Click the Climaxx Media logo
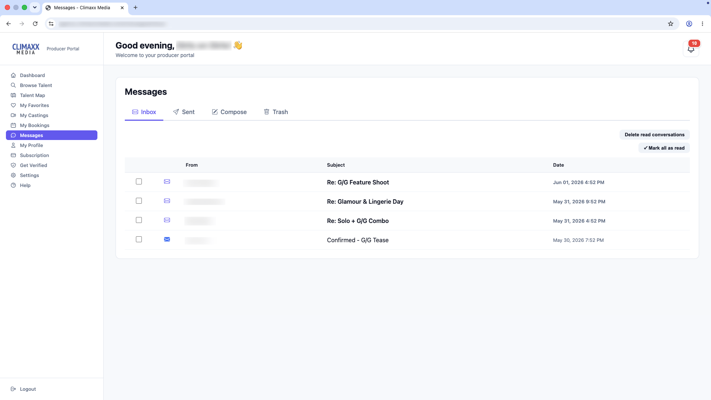Viewport: 711px width, 400px height. (26, 49)
